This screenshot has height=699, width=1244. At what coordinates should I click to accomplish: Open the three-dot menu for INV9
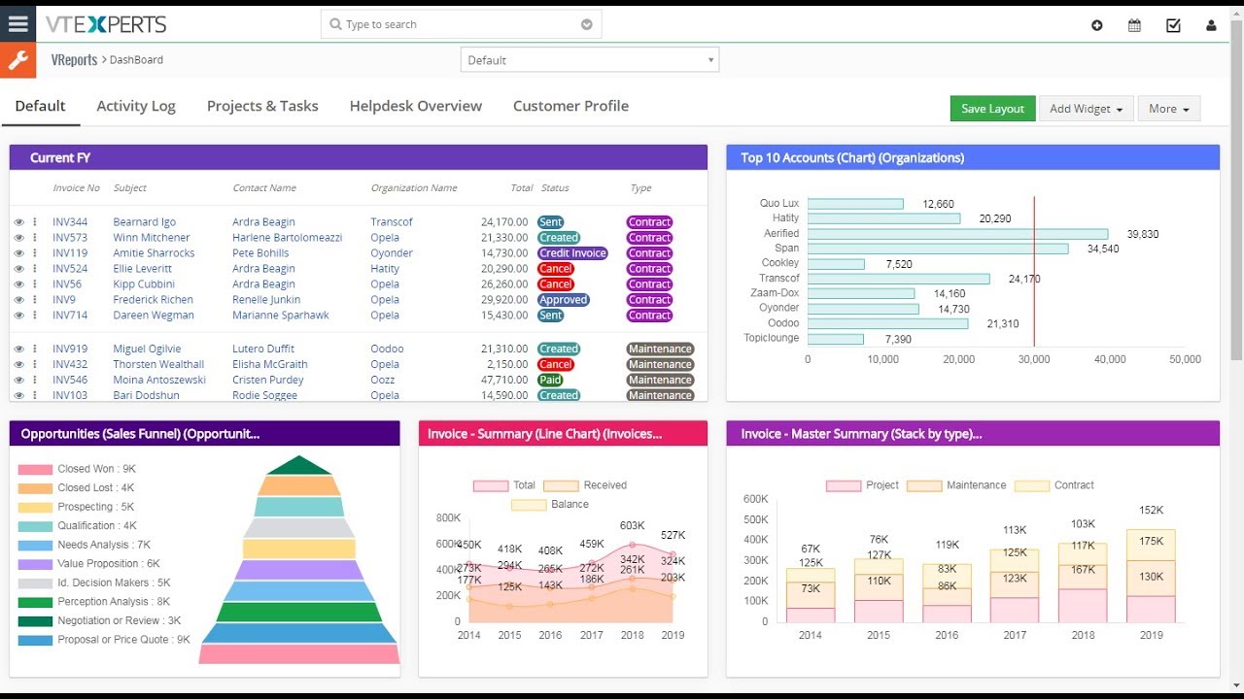[x=35, y=300]
